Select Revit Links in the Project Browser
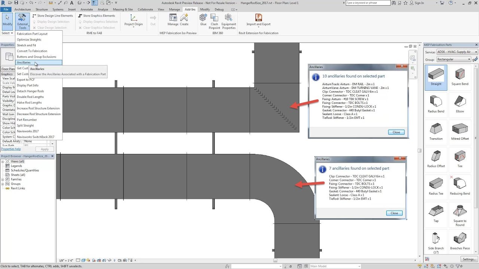The height and width of the screenshot is (269, 479). [18, 188]
